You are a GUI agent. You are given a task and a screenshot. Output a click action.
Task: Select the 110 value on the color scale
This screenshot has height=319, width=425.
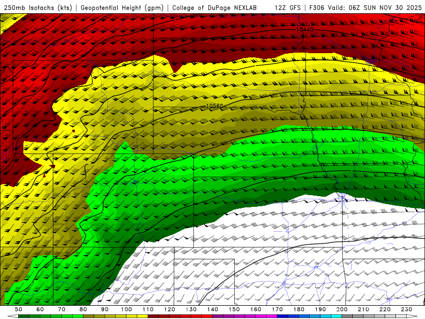[x=148, y=309]
